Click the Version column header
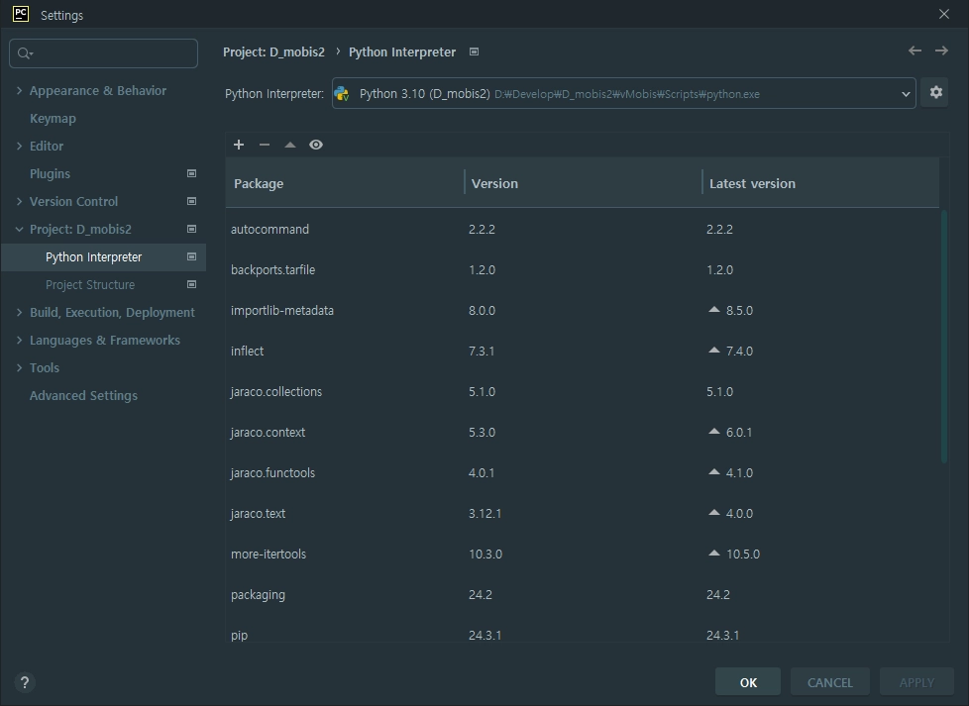This screenshot has height=706, width=969. point(583,183)
